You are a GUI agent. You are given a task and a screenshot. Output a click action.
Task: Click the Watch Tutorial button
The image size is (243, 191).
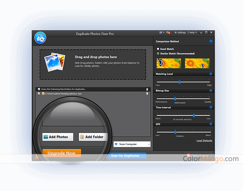pos(198,156)
